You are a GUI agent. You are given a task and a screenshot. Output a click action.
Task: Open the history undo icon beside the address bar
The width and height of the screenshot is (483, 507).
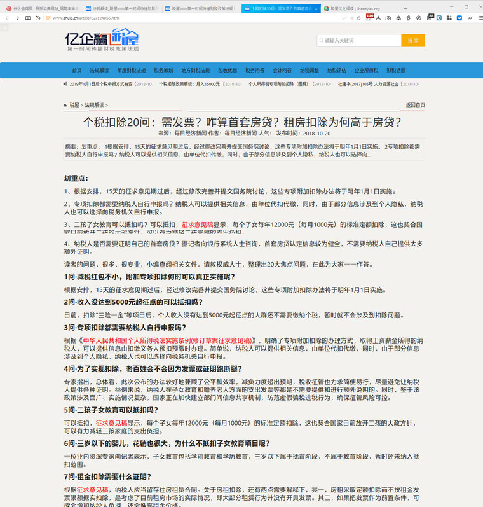38,18
